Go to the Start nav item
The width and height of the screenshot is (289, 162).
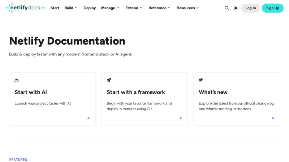coord(55,8)
